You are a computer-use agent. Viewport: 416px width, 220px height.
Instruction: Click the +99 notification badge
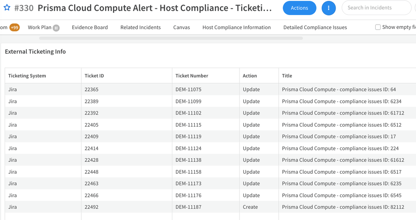coord(15,27)
